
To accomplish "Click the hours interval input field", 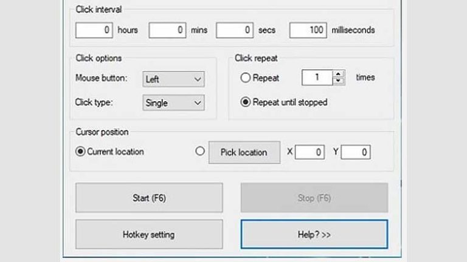I will [94, 30].
